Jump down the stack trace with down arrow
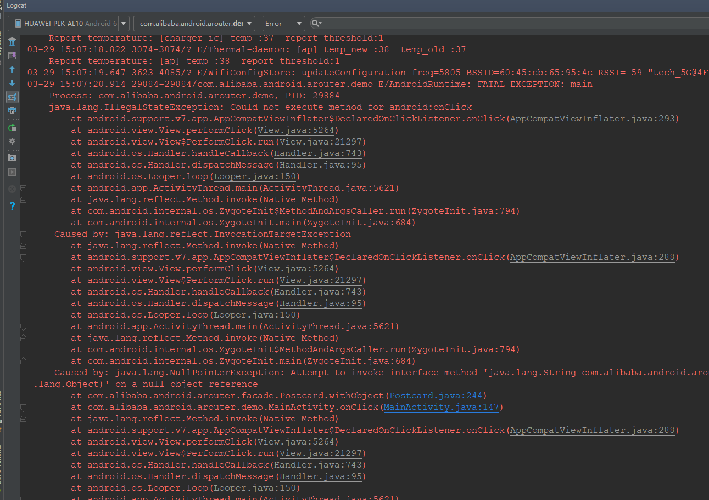 click(x=12, y=84)
